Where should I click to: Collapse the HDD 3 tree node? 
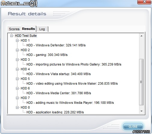coord(17,60)
